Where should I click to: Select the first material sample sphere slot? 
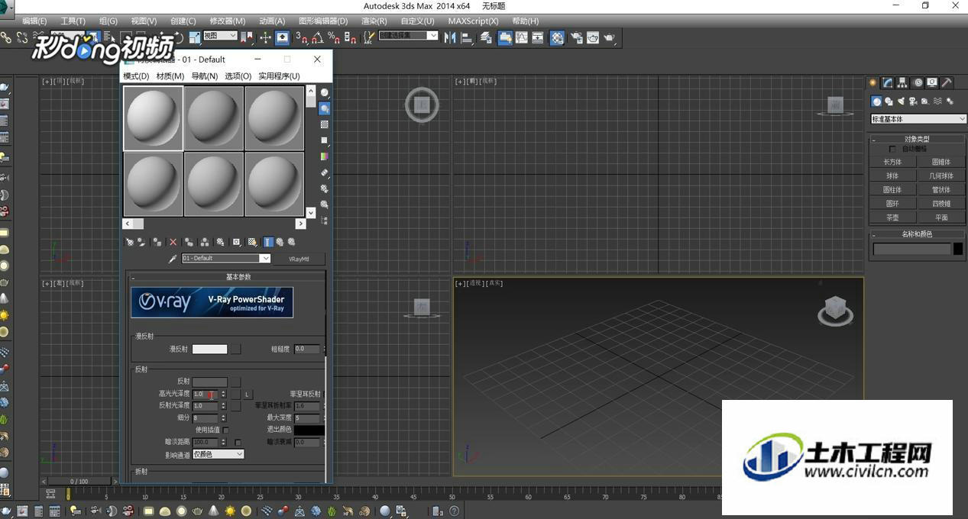tap(153, 118)
